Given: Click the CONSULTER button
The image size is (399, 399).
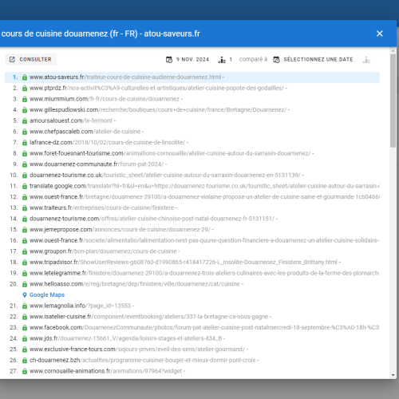Looking at the screenshot, I should tap(30, 59).
